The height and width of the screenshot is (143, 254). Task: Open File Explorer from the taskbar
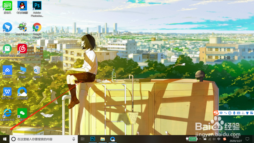[x=103, y=139]
